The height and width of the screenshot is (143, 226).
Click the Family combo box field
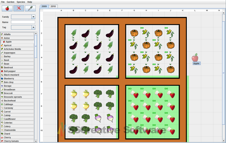pos(23,17)
